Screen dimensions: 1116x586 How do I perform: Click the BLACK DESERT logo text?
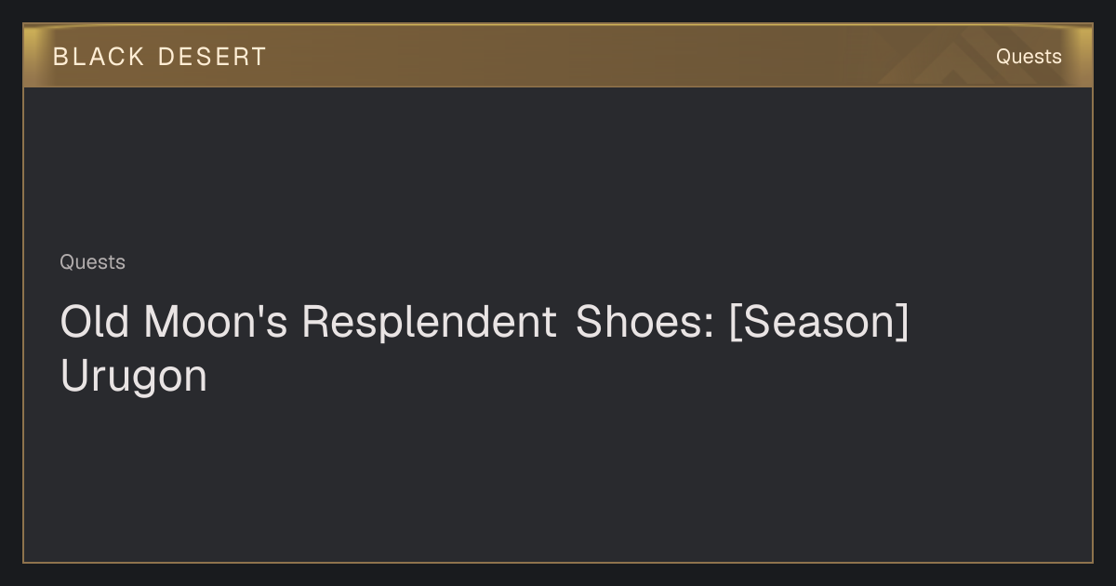click(x=160, y=57)
